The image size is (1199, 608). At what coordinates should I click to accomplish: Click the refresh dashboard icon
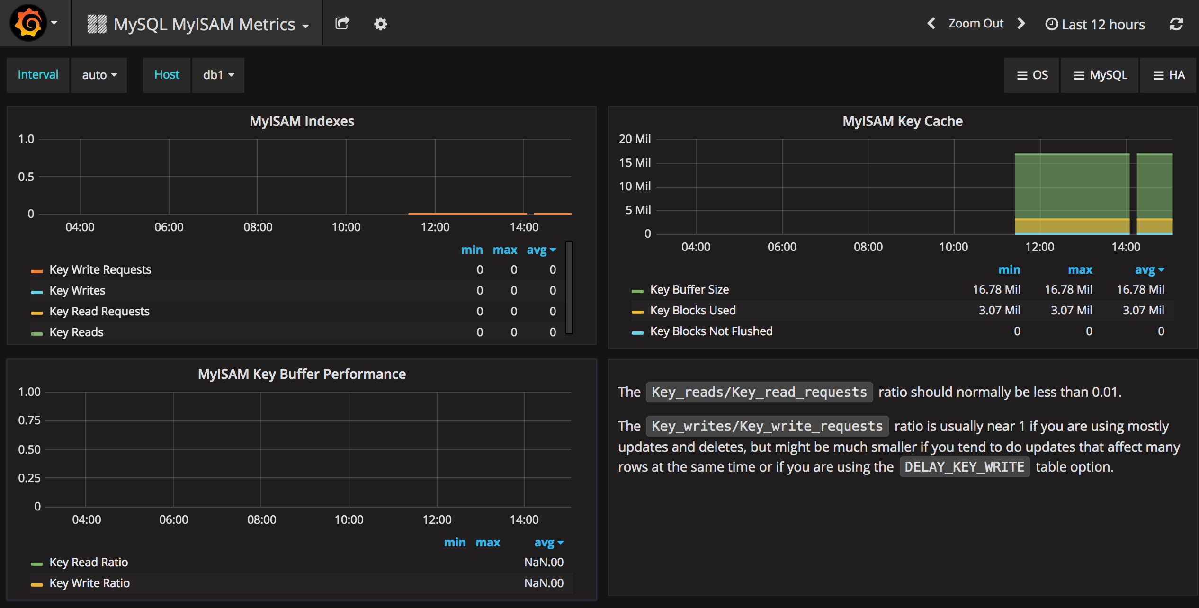[1176, 24]
